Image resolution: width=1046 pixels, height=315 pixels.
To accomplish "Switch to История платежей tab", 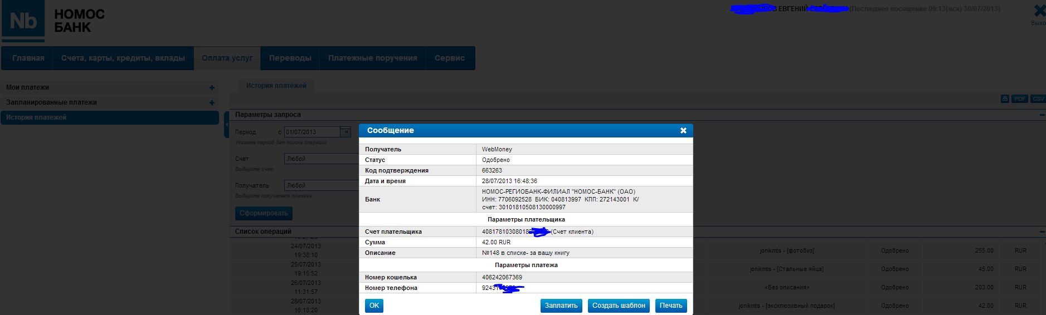I will [x=276, y=86].
